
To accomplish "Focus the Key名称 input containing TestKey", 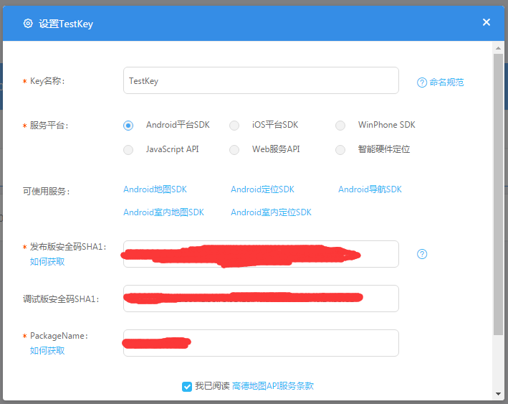I will (261, 80).
